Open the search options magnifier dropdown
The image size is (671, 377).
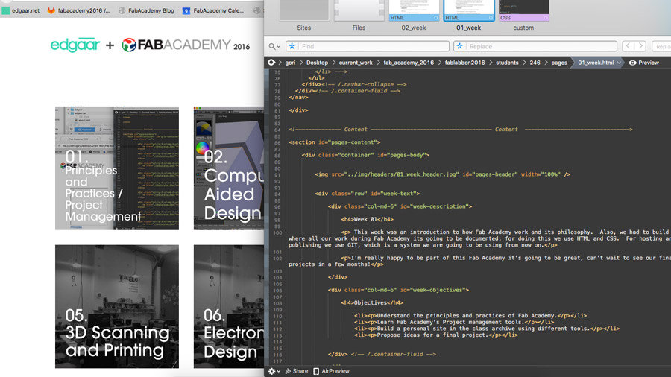274,46
